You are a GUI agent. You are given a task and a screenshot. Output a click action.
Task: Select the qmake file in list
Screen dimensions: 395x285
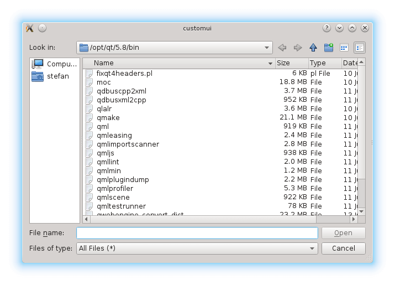pyautogui.click(x=108, y=117)
